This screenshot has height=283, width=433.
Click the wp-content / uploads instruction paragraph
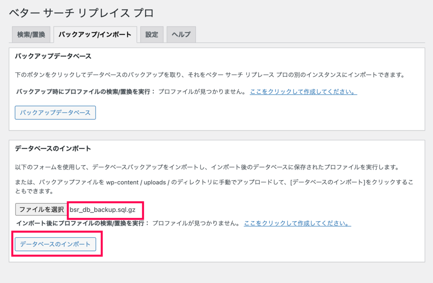pos(214,186)
